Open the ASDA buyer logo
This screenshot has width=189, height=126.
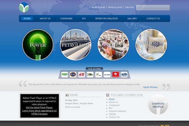coord(65,75)
